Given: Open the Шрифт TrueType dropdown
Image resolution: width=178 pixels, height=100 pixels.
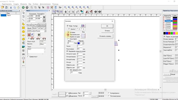Looking at the screenshot, I should click(x=45, y=28).
